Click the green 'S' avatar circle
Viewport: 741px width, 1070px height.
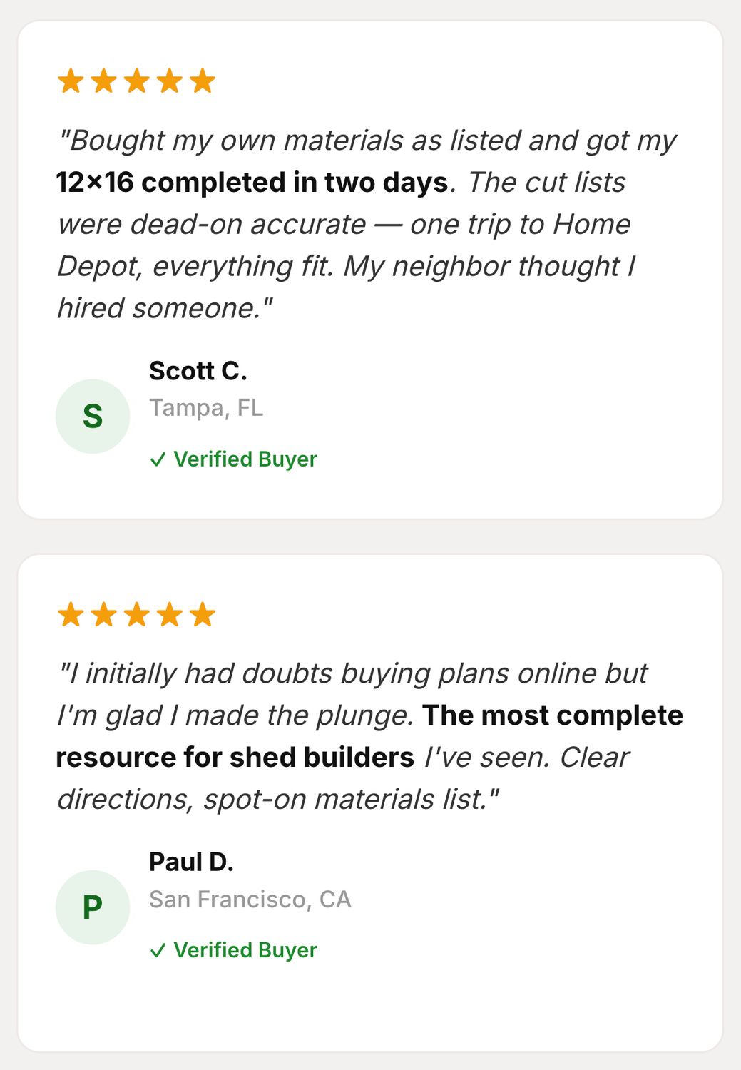(x=93, y=416)
